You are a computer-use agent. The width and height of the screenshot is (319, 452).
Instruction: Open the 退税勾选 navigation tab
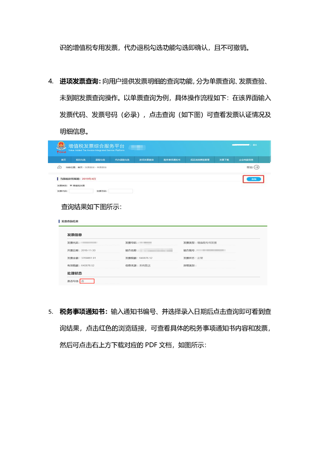pos(100,160)
